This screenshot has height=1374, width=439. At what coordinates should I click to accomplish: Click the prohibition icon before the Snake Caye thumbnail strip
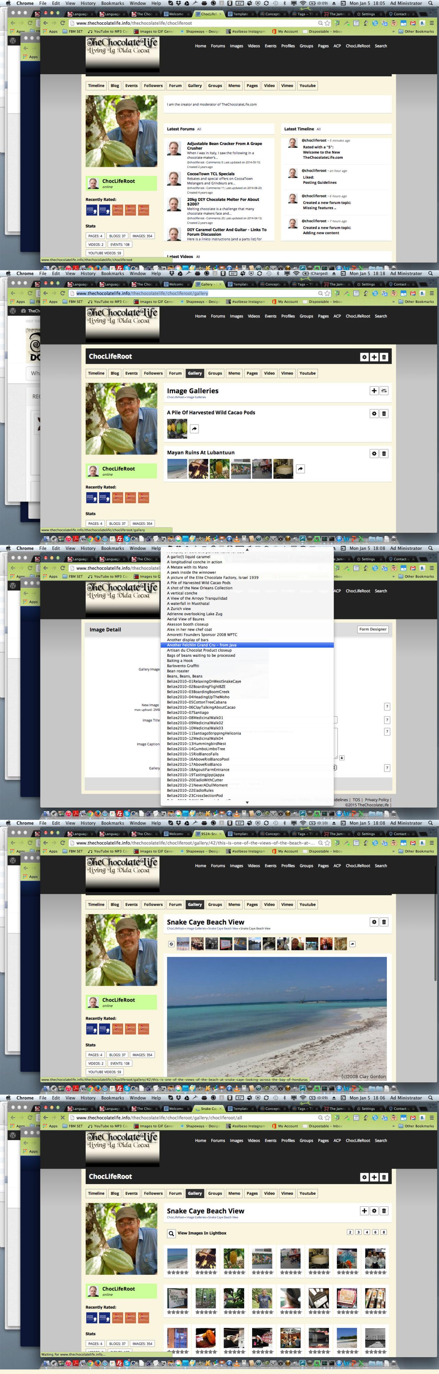171,944
